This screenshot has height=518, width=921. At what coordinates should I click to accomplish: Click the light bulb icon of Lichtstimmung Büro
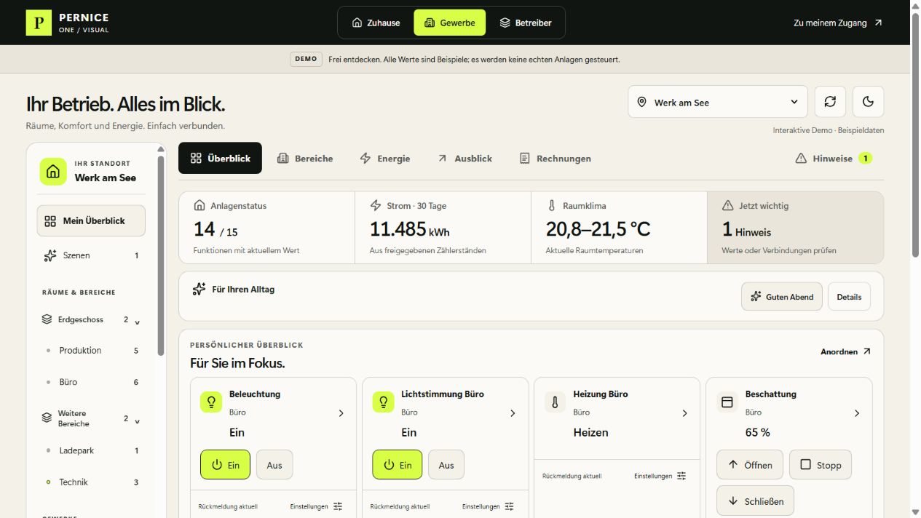pyautogui.click(x=383, y=402)
